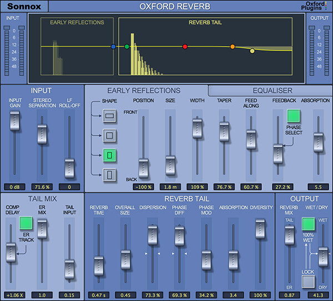Screen dimensions: 333x301
Task: Switch to the Early Reflections tab
Action: [x=144, y=91]
